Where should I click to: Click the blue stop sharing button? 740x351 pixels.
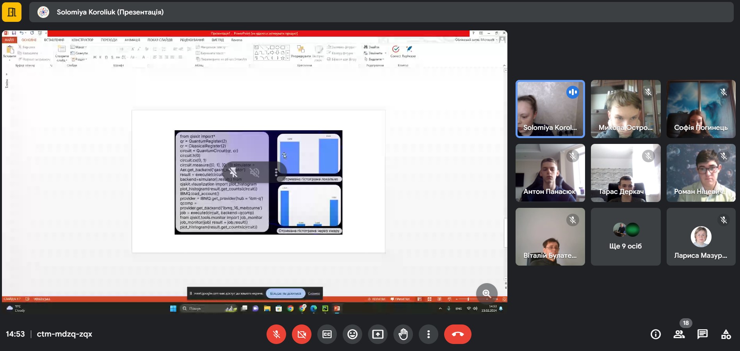click(x=285, y=293)
